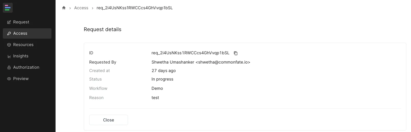
Task: Click the Request pencil icon in sidebar
Action: coord(9,22)
